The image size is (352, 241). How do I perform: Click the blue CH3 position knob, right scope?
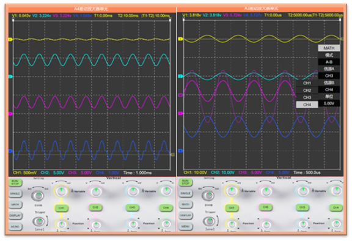coord(303,224)
